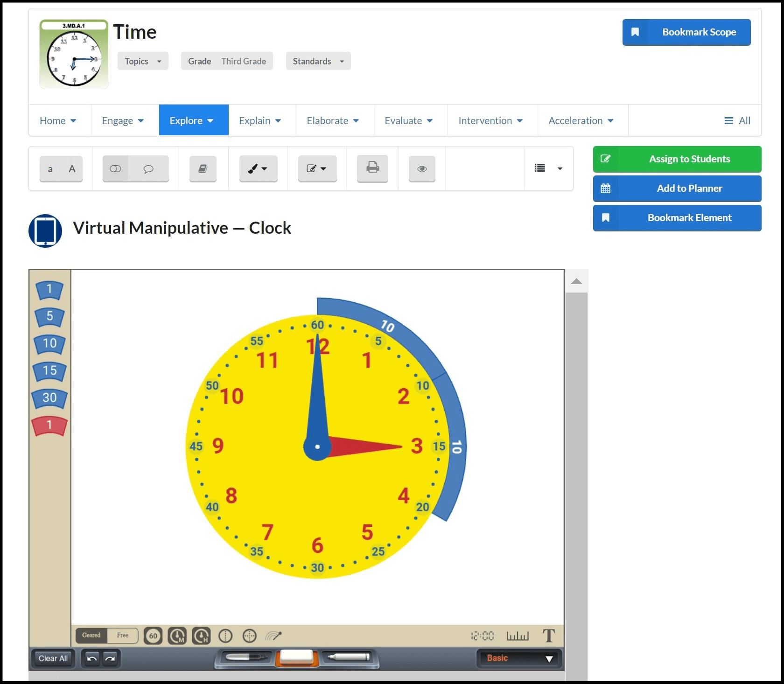784x684 pixels.
Task: Click Assign to Students button
Action: click(677, 159)
